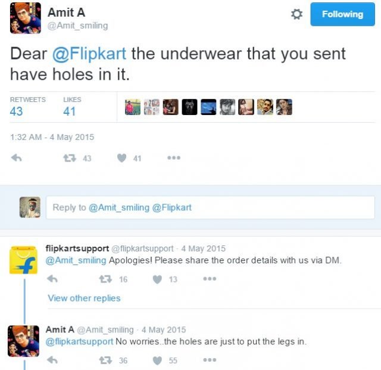Click the Reply to @Amit_smiling input box
381x370 pixels.
point(210,207)
